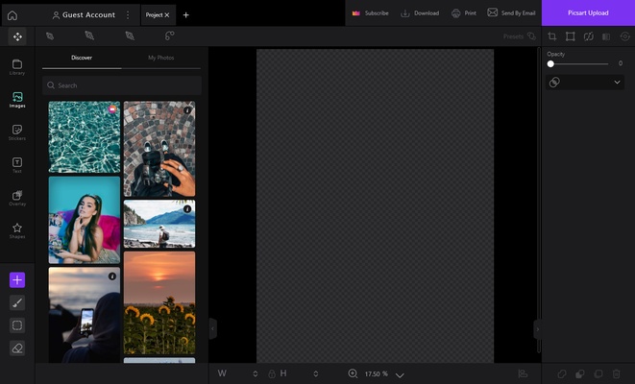Select the sunflower sunset thumbnail
635x384 pixels.
(x=159, y=303)
